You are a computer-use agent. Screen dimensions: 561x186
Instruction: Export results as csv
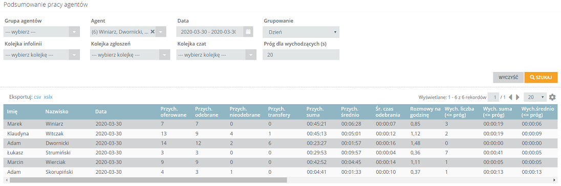click(x=37, y=97)
